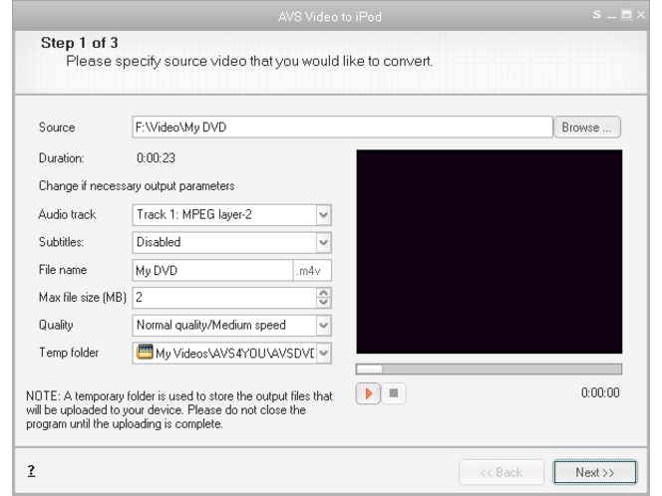Click the Temp folder label
Image resolution: width=662 pixels, height=496 pixels.
pyautogui.click(x=69, y=353)
